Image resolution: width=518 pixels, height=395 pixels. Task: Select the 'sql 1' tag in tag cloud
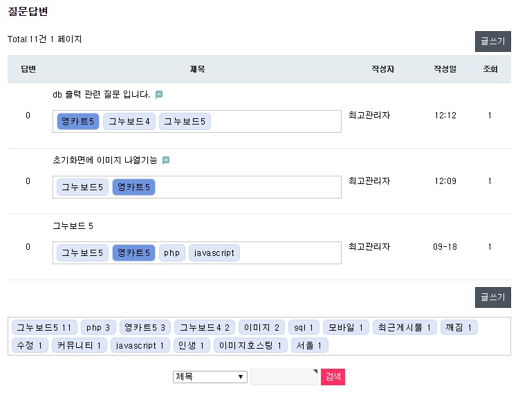coord(304,327)
